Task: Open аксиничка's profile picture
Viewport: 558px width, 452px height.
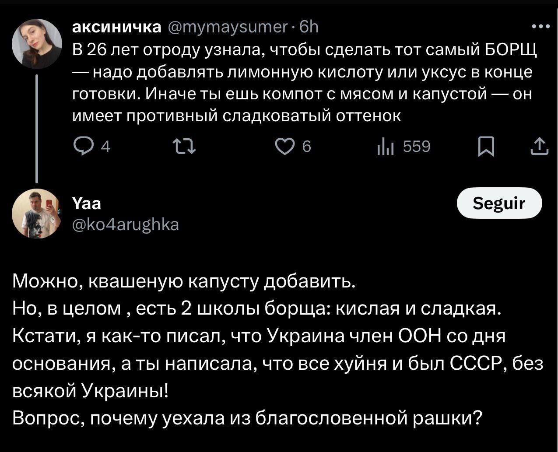Action: (x=36, y=44)
